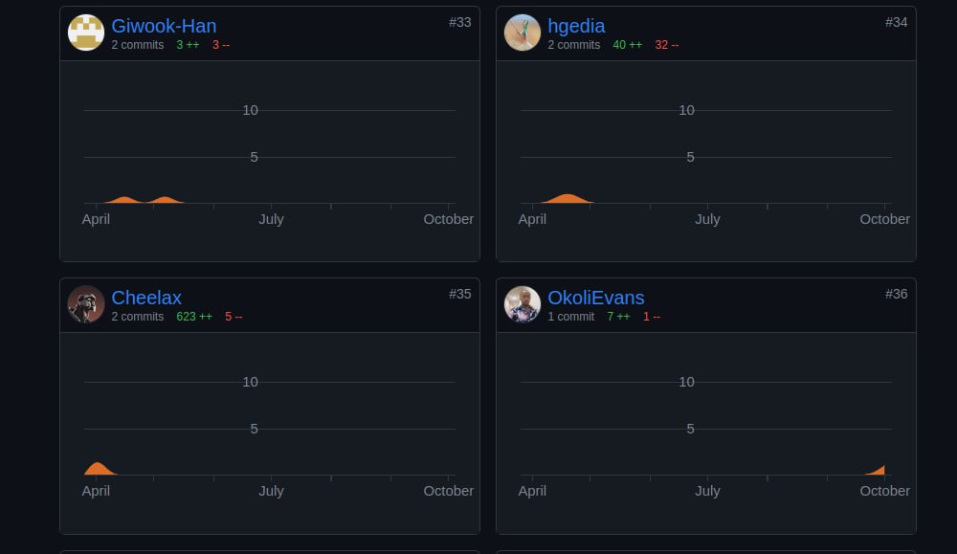
Task: Click the rank #36 label
Action: [x=896, y=294]
